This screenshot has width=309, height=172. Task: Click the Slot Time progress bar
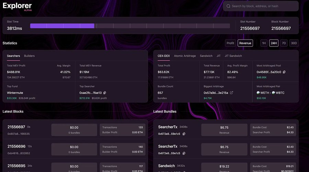point(130,26)
